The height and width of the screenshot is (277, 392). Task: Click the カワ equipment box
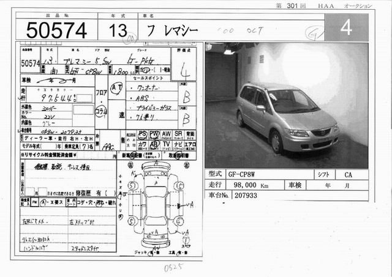(x=143, y=146)
